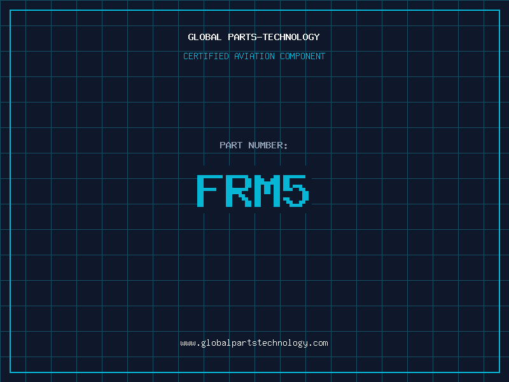Open the www.globalpartstechnology.com link
The height and width of the screenshot is (382, 509).
click(x=254, y=343)
